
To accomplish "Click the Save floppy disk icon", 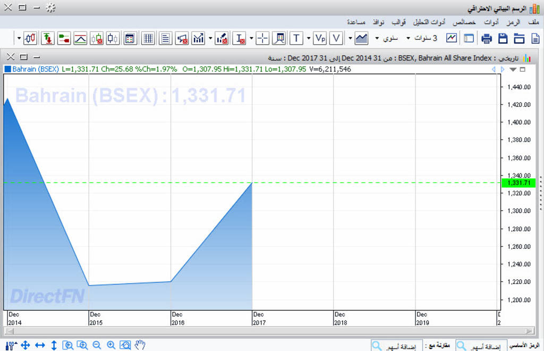I will [503, 38].
